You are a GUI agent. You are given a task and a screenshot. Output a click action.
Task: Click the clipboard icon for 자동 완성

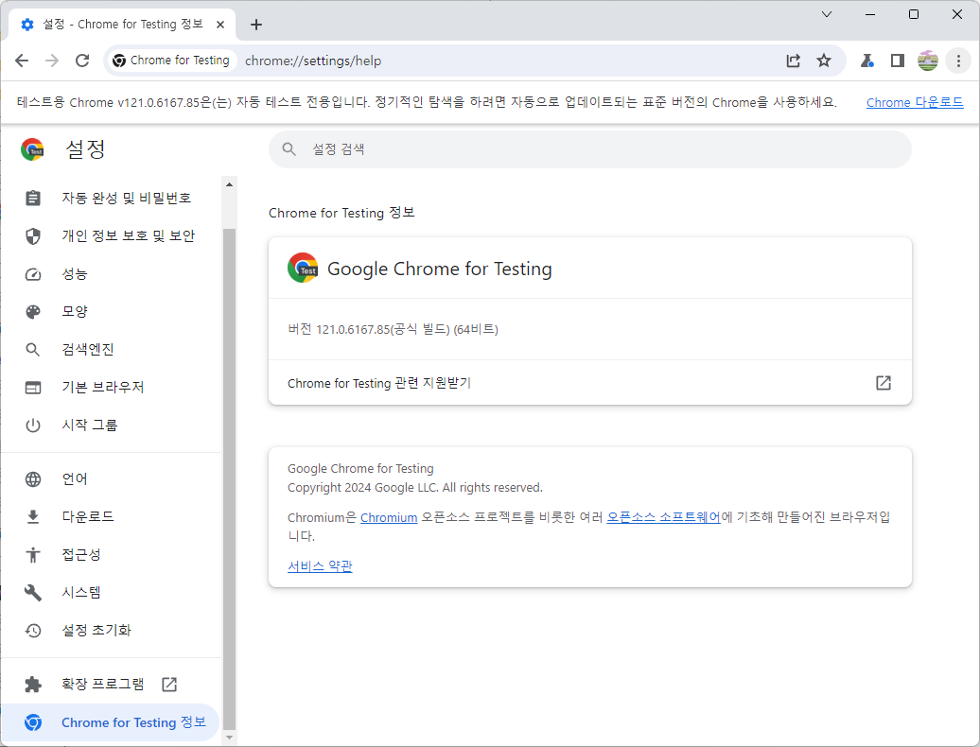(x=33, y=198)
